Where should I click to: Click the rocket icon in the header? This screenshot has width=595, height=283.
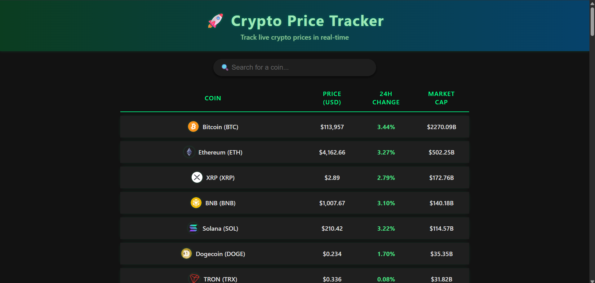(x=215, y=21)
